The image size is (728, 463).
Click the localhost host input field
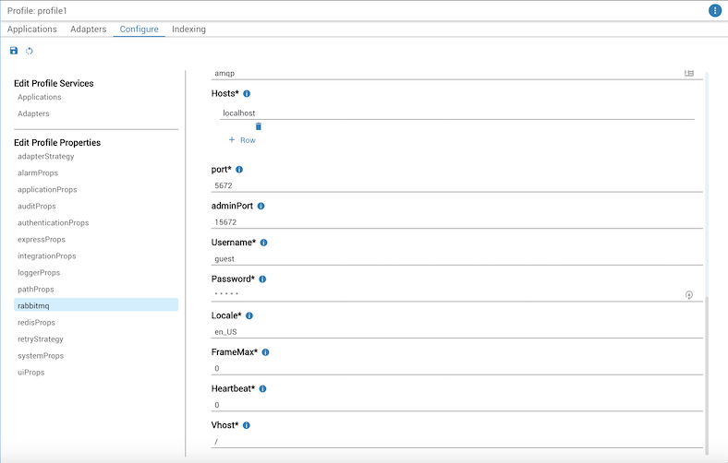point(457,113)
